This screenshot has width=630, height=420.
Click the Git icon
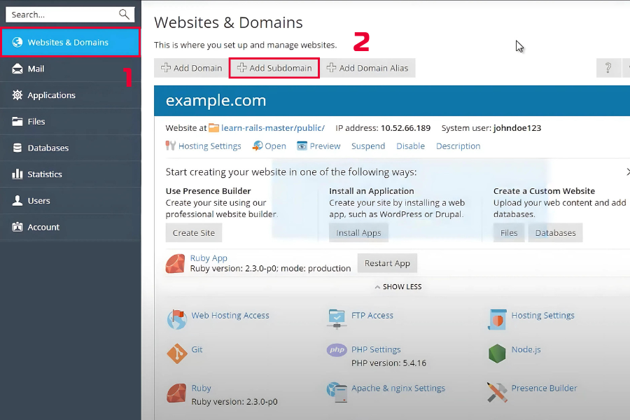click(x=176, y=353)
